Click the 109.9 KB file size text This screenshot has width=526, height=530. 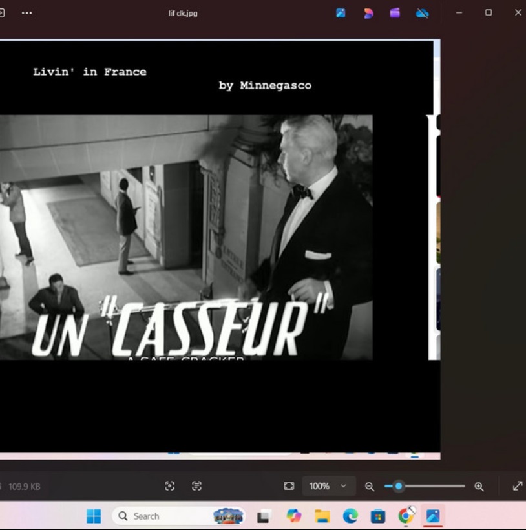[25, 487]
